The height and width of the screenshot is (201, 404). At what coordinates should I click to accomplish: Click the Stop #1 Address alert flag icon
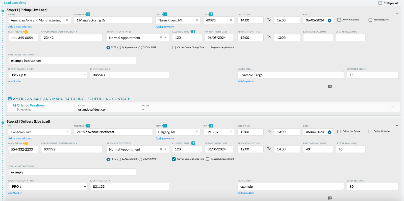point(88,14)
